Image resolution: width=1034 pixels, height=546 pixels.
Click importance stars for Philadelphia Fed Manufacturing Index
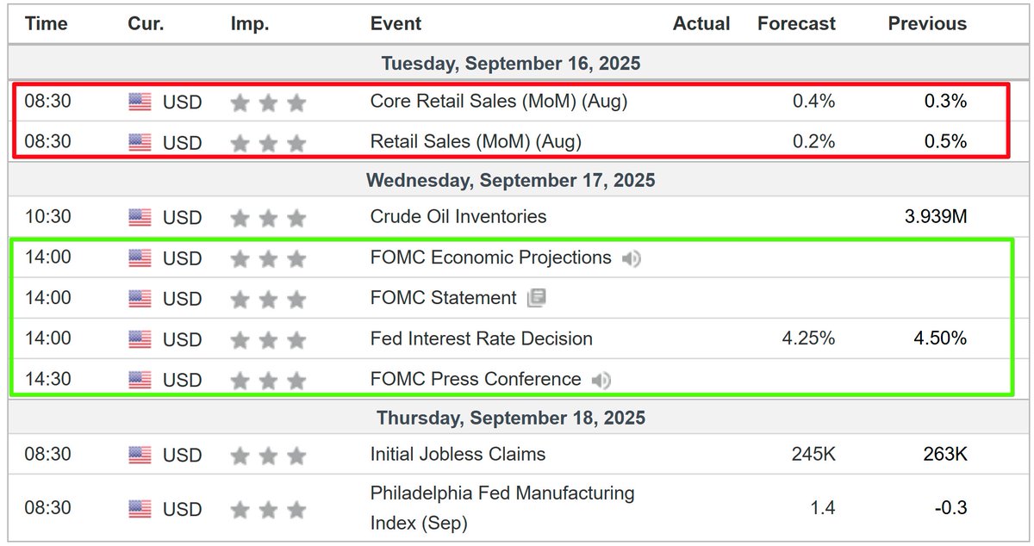tap(268, 510)
